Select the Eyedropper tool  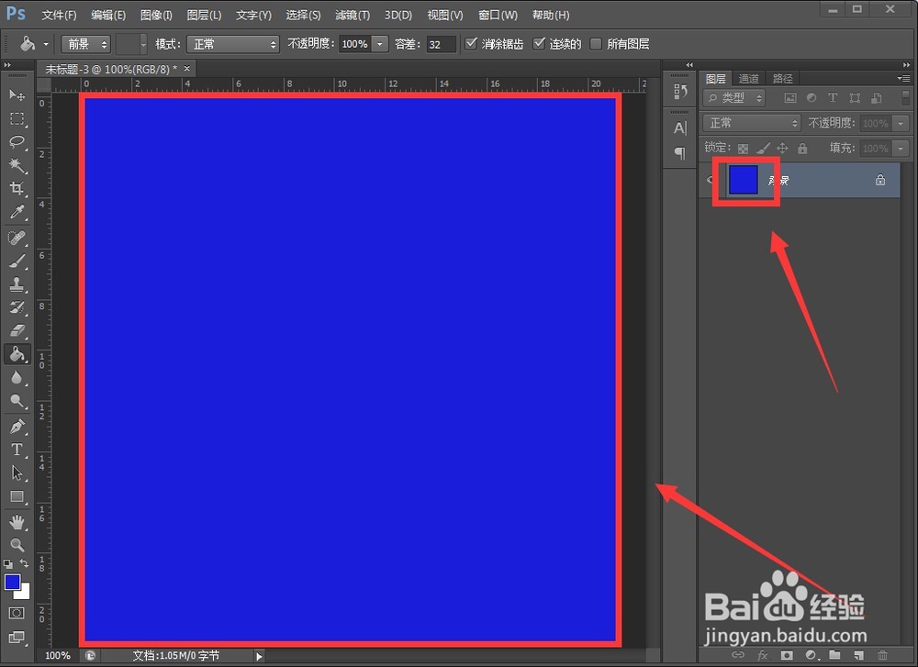[x=17, y=212]
